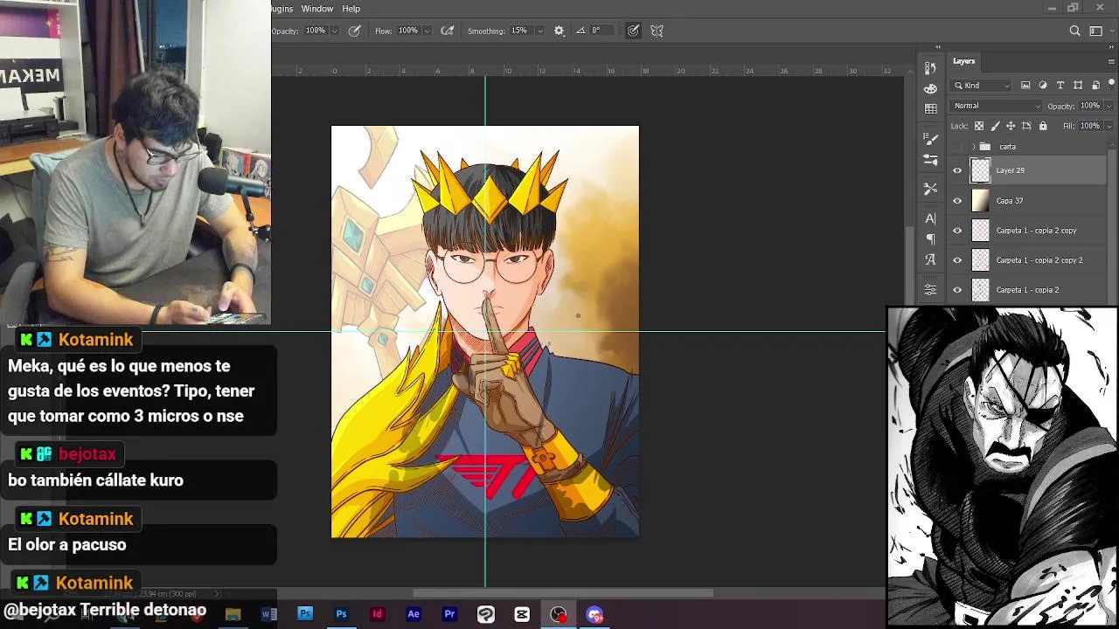The image size is (1119, 629).
Task: Open the Adjustments panel sliders icon
Action: point(930,289)
